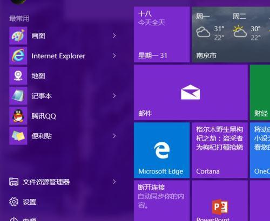Launch Internet Explorer from its icon
The height and width of the screenshot is (221, 270).
tap(18, 56)
